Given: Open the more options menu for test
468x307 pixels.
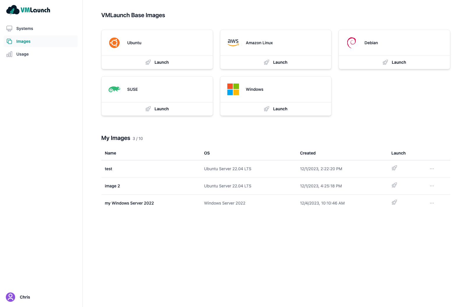Looking at the screenshot, I should [x=432, y=169].
